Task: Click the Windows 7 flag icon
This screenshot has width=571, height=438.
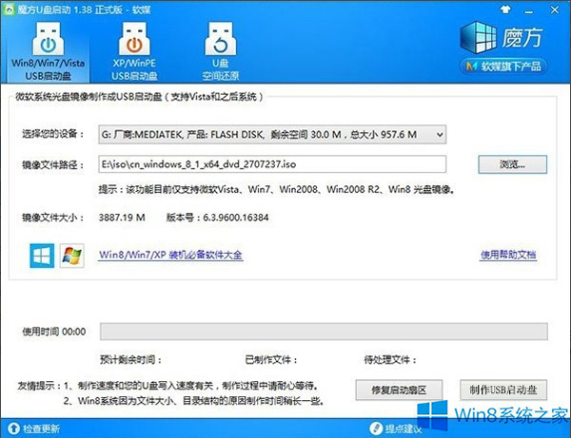Action: 71,256
